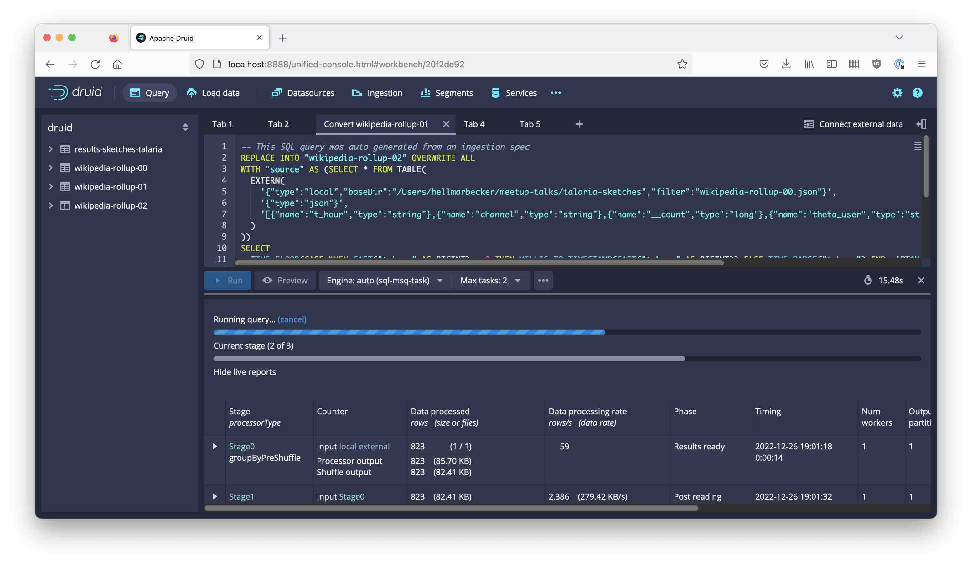The height and width of the screenshot is (565, 972).
Task: Open Druid settings gear
Action: pyautogui.click(x=898, y=93)
